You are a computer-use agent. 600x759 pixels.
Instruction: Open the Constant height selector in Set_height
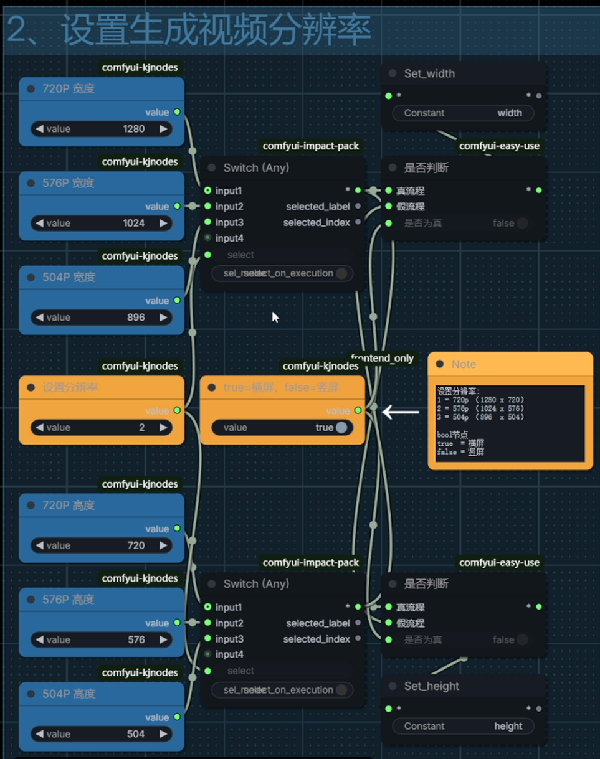463,726
